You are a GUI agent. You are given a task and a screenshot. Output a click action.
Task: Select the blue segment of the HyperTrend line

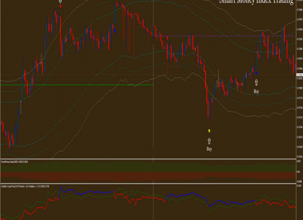(87, 192)
